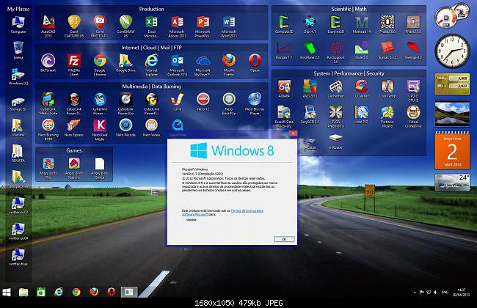Launch Nero Burning ROM icon

48,129
